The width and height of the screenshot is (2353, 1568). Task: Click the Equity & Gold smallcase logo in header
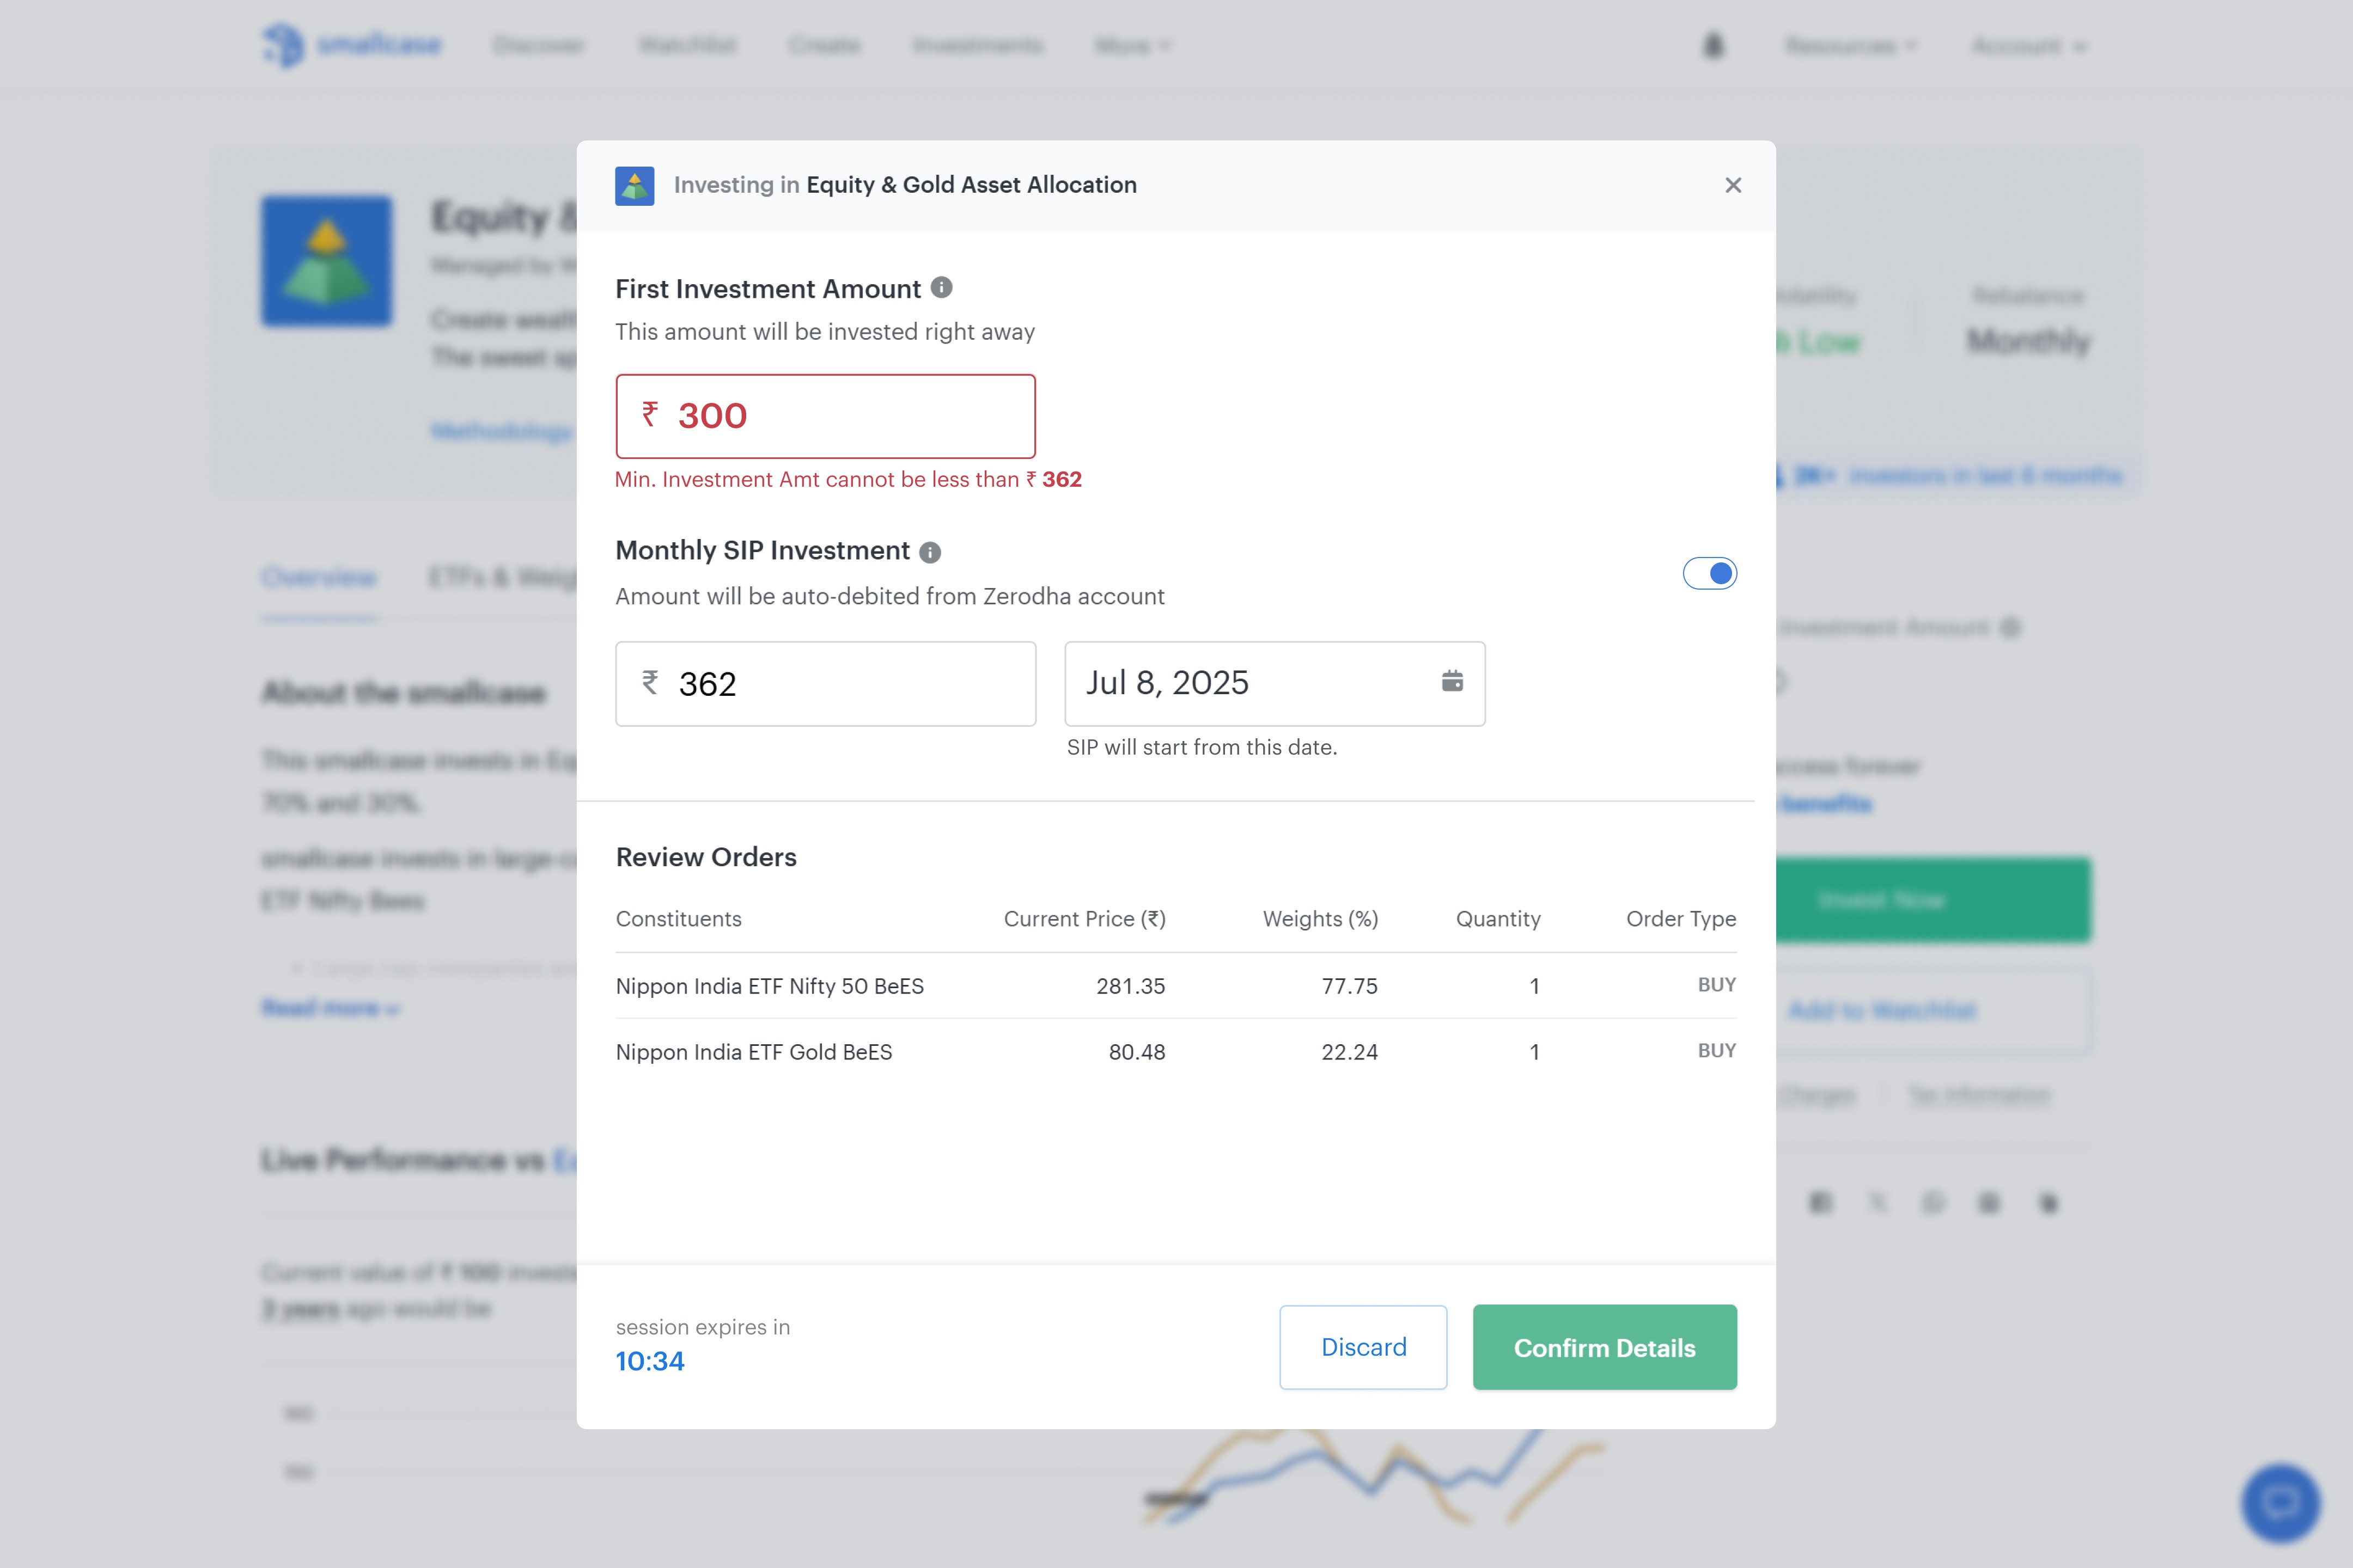(x=634, y=186)
